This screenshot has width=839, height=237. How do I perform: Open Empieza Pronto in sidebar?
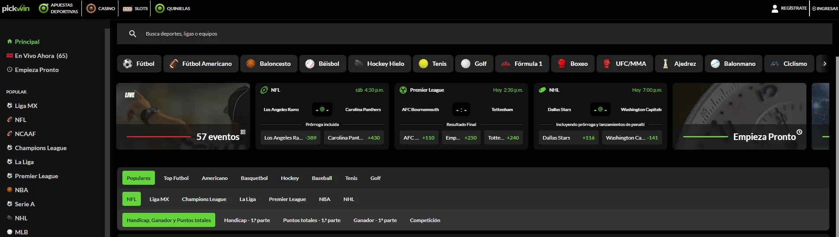coord(37,70)
